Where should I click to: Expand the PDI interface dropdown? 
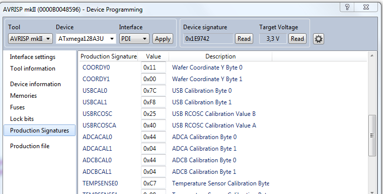click(134, 39)
